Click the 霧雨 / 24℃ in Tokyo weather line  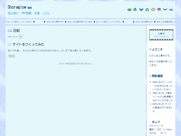pyautogui.click(x=161, y=129)
